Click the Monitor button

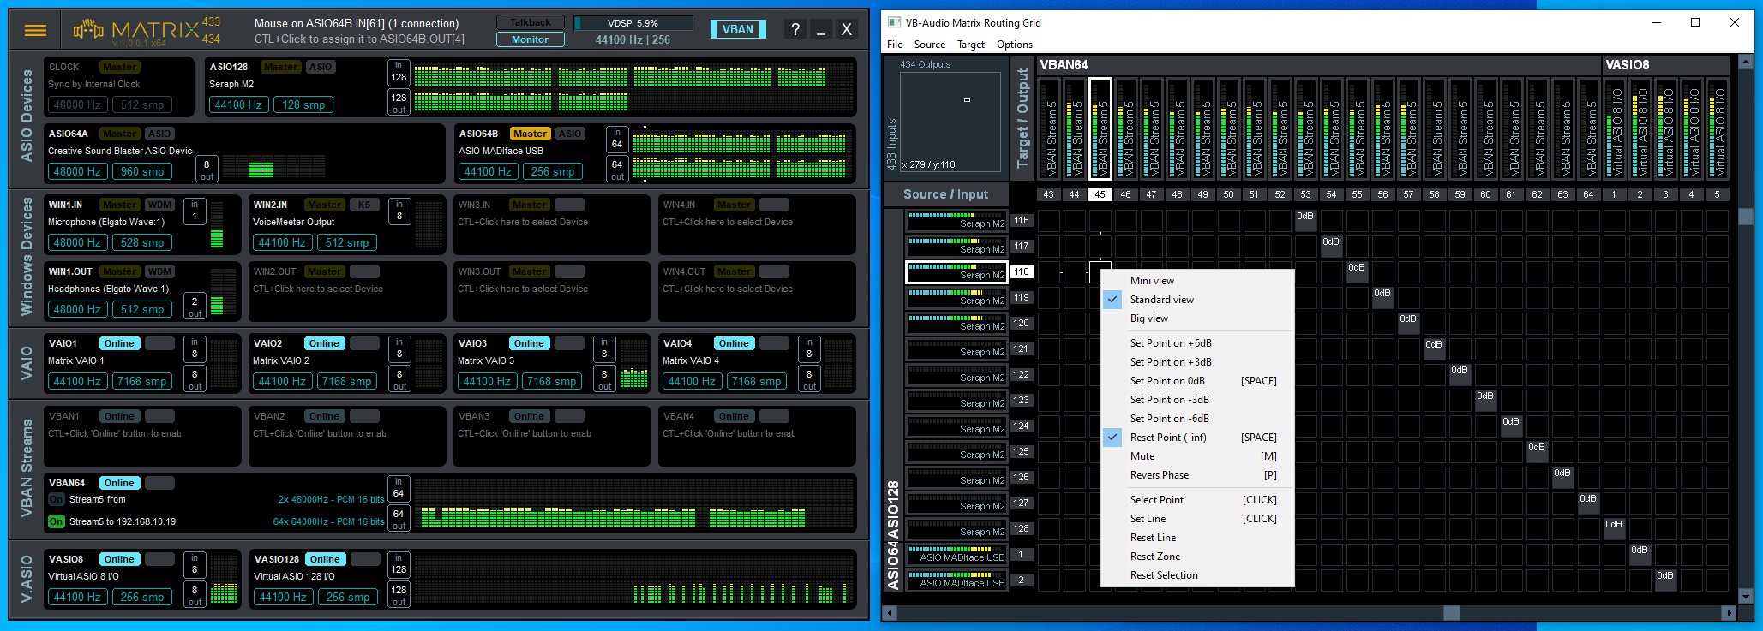point(531,39)
